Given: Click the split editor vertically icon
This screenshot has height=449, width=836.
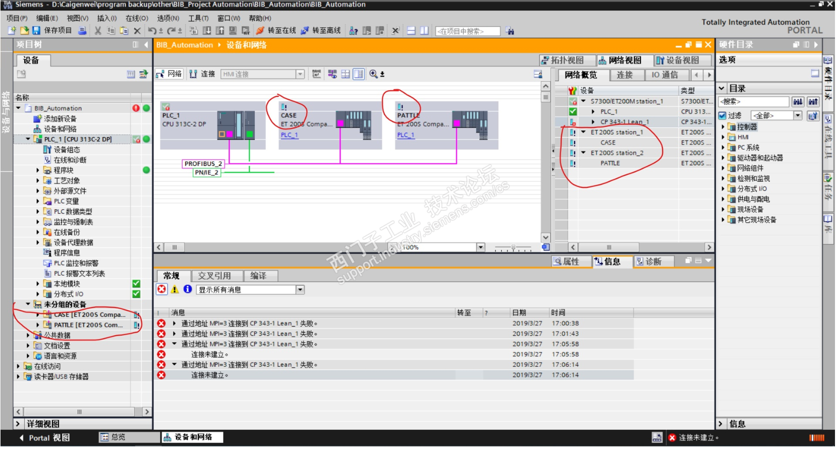Looking at the screenshot, I should [424, 31].
